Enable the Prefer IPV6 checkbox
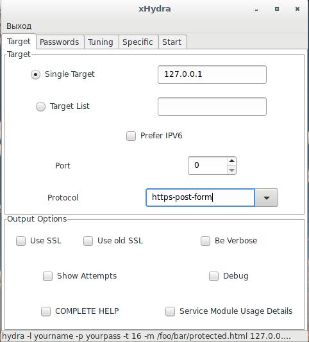The height and width of the screenshot is (342, 309). 131,136
